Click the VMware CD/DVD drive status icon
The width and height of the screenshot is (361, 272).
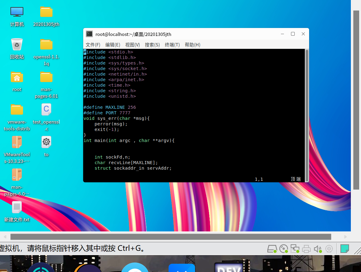[284, 249]
